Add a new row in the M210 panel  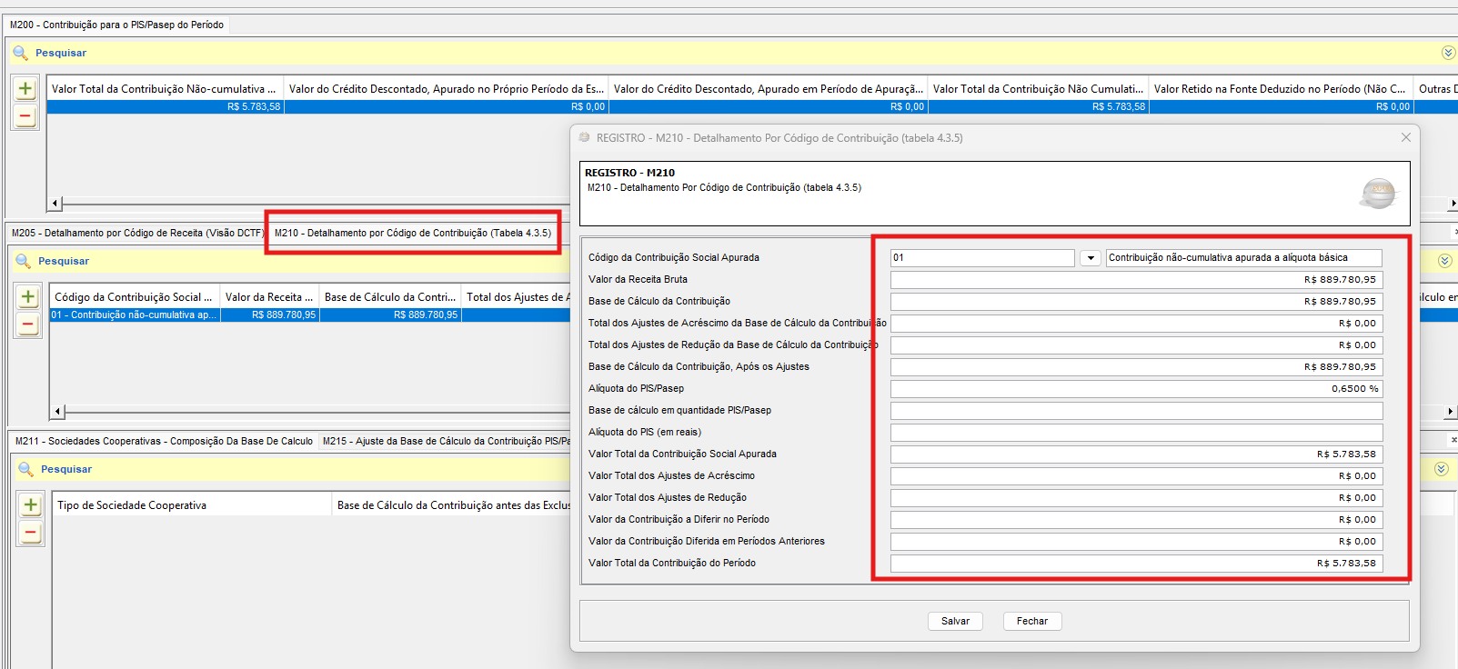(28, 296)
